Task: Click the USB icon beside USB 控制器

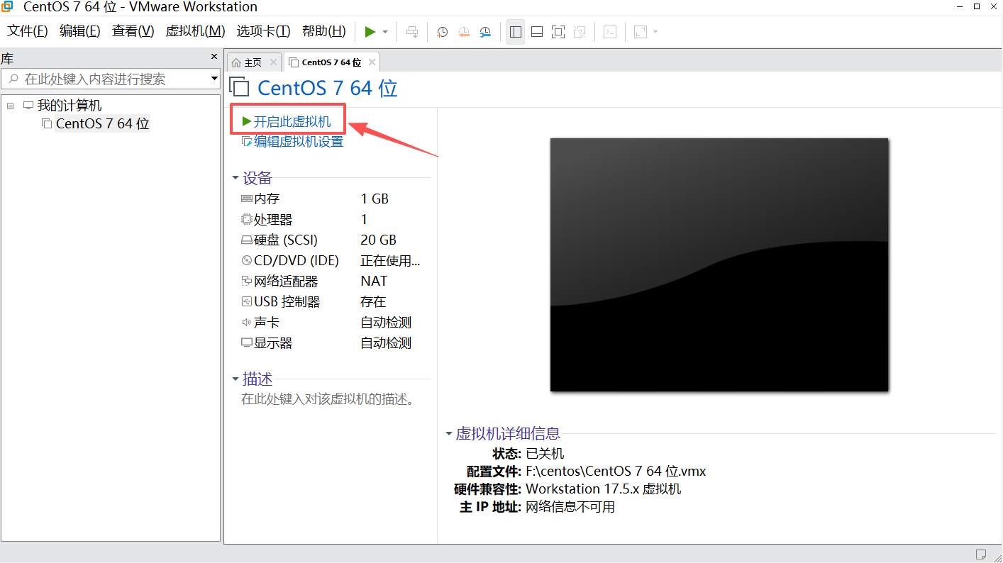Action: coord(247,301)
